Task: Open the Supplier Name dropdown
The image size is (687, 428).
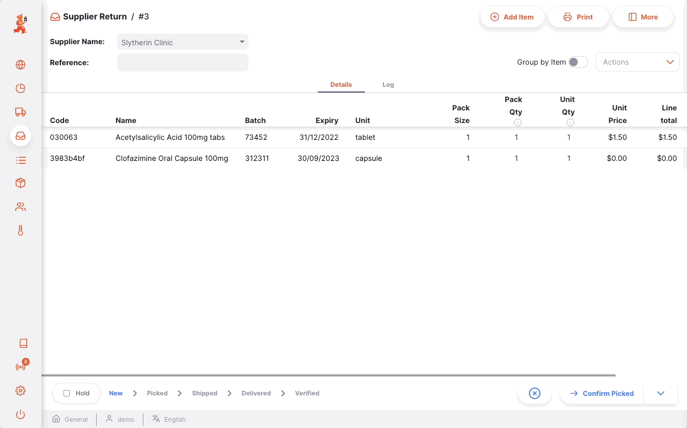Action: click(x=182, y=42)
